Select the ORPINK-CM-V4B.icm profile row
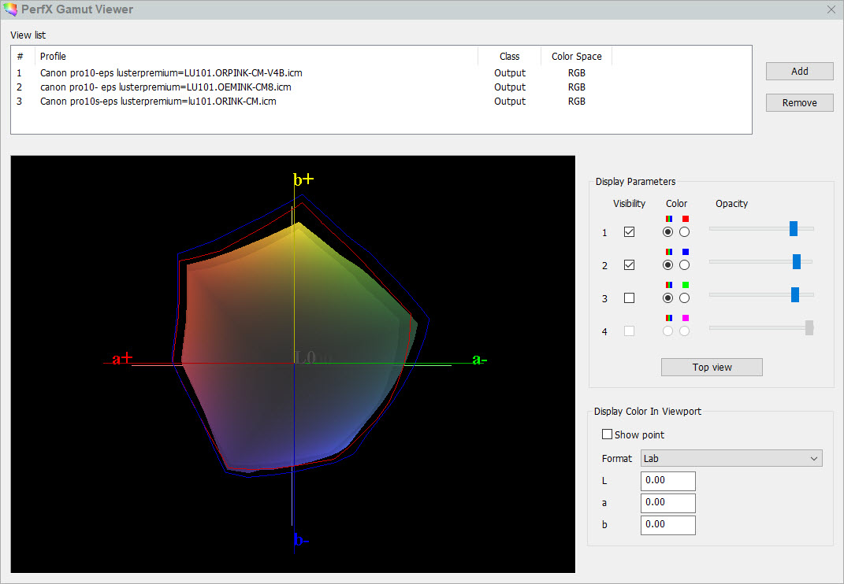 point(171,73)
